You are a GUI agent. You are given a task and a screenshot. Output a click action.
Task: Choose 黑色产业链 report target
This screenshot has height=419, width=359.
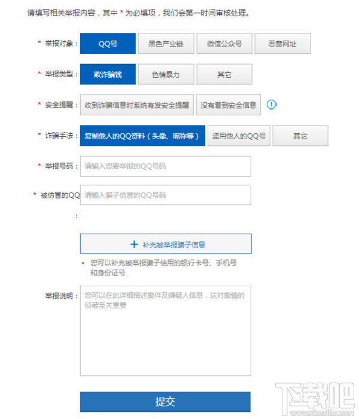(x=166, y=44)
